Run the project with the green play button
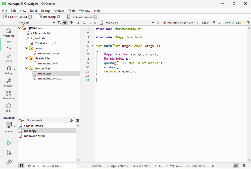Image resolution: width=251 pixels, height=169 pixels. click(9, 143)
